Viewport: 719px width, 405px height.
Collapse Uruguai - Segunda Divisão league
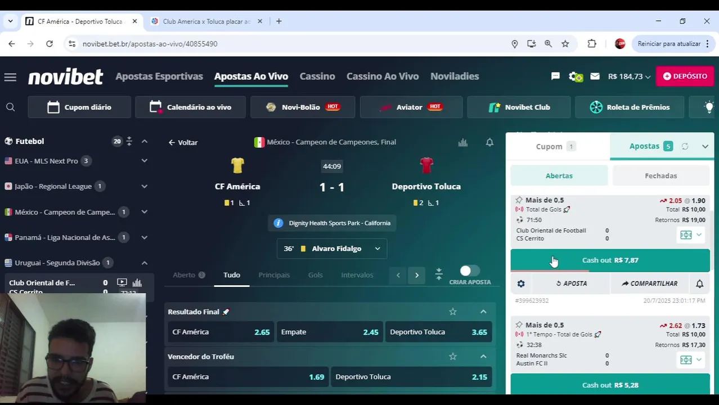144,263
